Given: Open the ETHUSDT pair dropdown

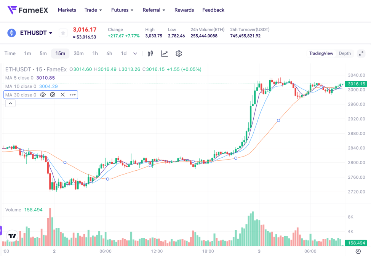Looking at the screenshot, I should click(x=36, y=33).
